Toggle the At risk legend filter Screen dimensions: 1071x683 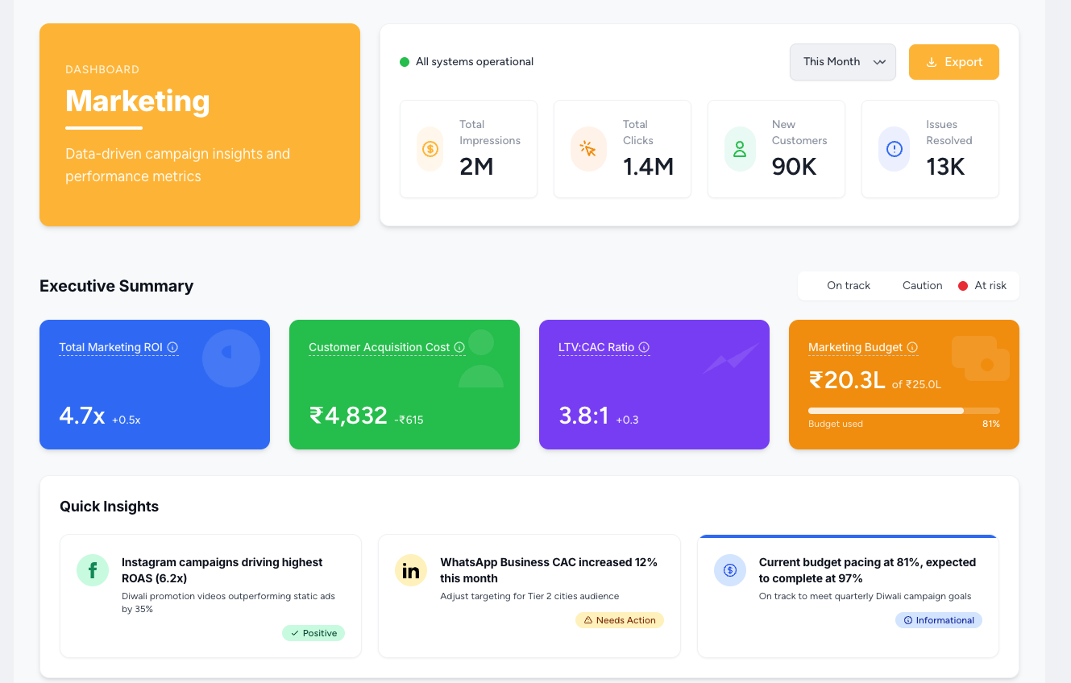[982, 286]
